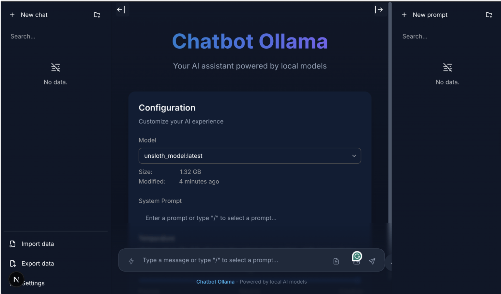Collapse the right prompt sidebar
The width and height of the screenshot is (501, 294).
[x=379, y=10]
